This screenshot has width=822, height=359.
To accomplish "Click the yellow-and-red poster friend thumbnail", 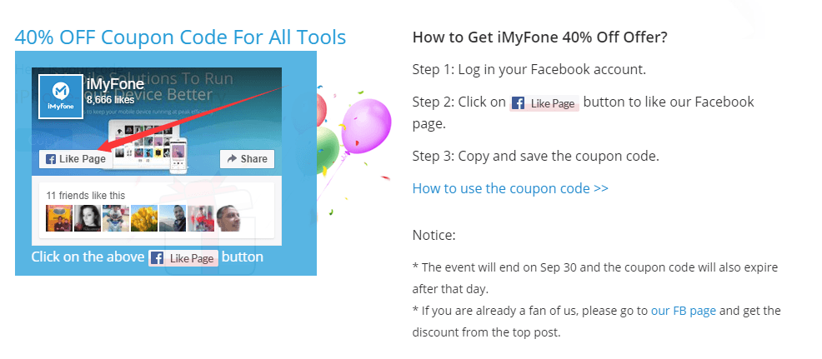I will tap(59, 218).
